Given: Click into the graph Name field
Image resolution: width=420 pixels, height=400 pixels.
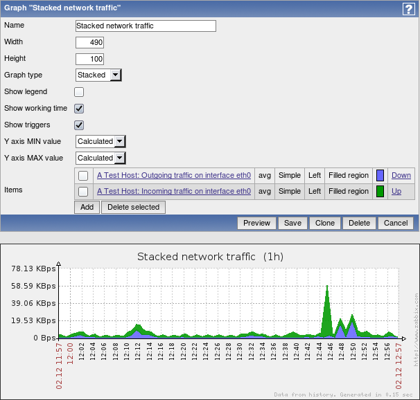Looking at the screenshot, I should [x=146, y=26].
